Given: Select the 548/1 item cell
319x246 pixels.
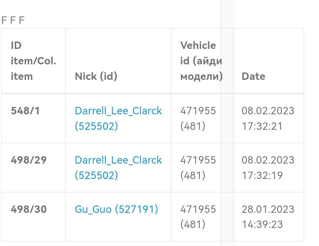Looking at the screenshot, I should 25,111.
